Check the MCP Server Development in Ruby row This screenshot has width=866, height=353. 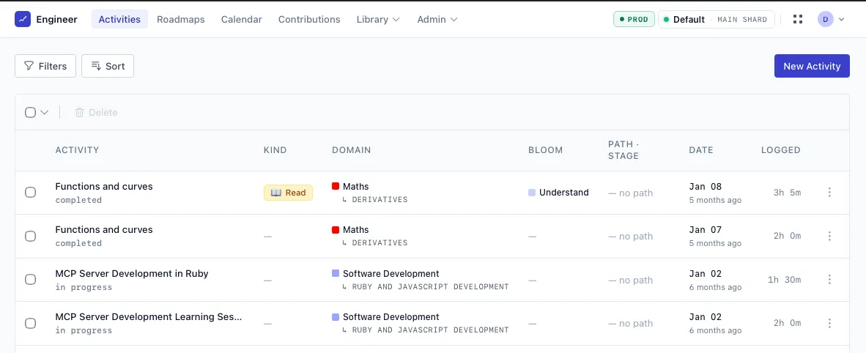click(x=30, y=280)
